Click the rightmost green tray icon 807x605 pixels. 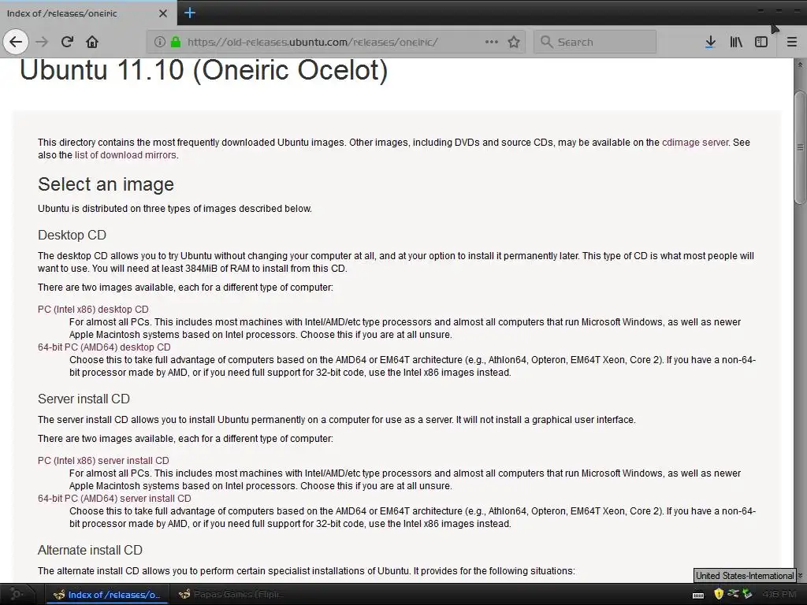tap(747, 594)
